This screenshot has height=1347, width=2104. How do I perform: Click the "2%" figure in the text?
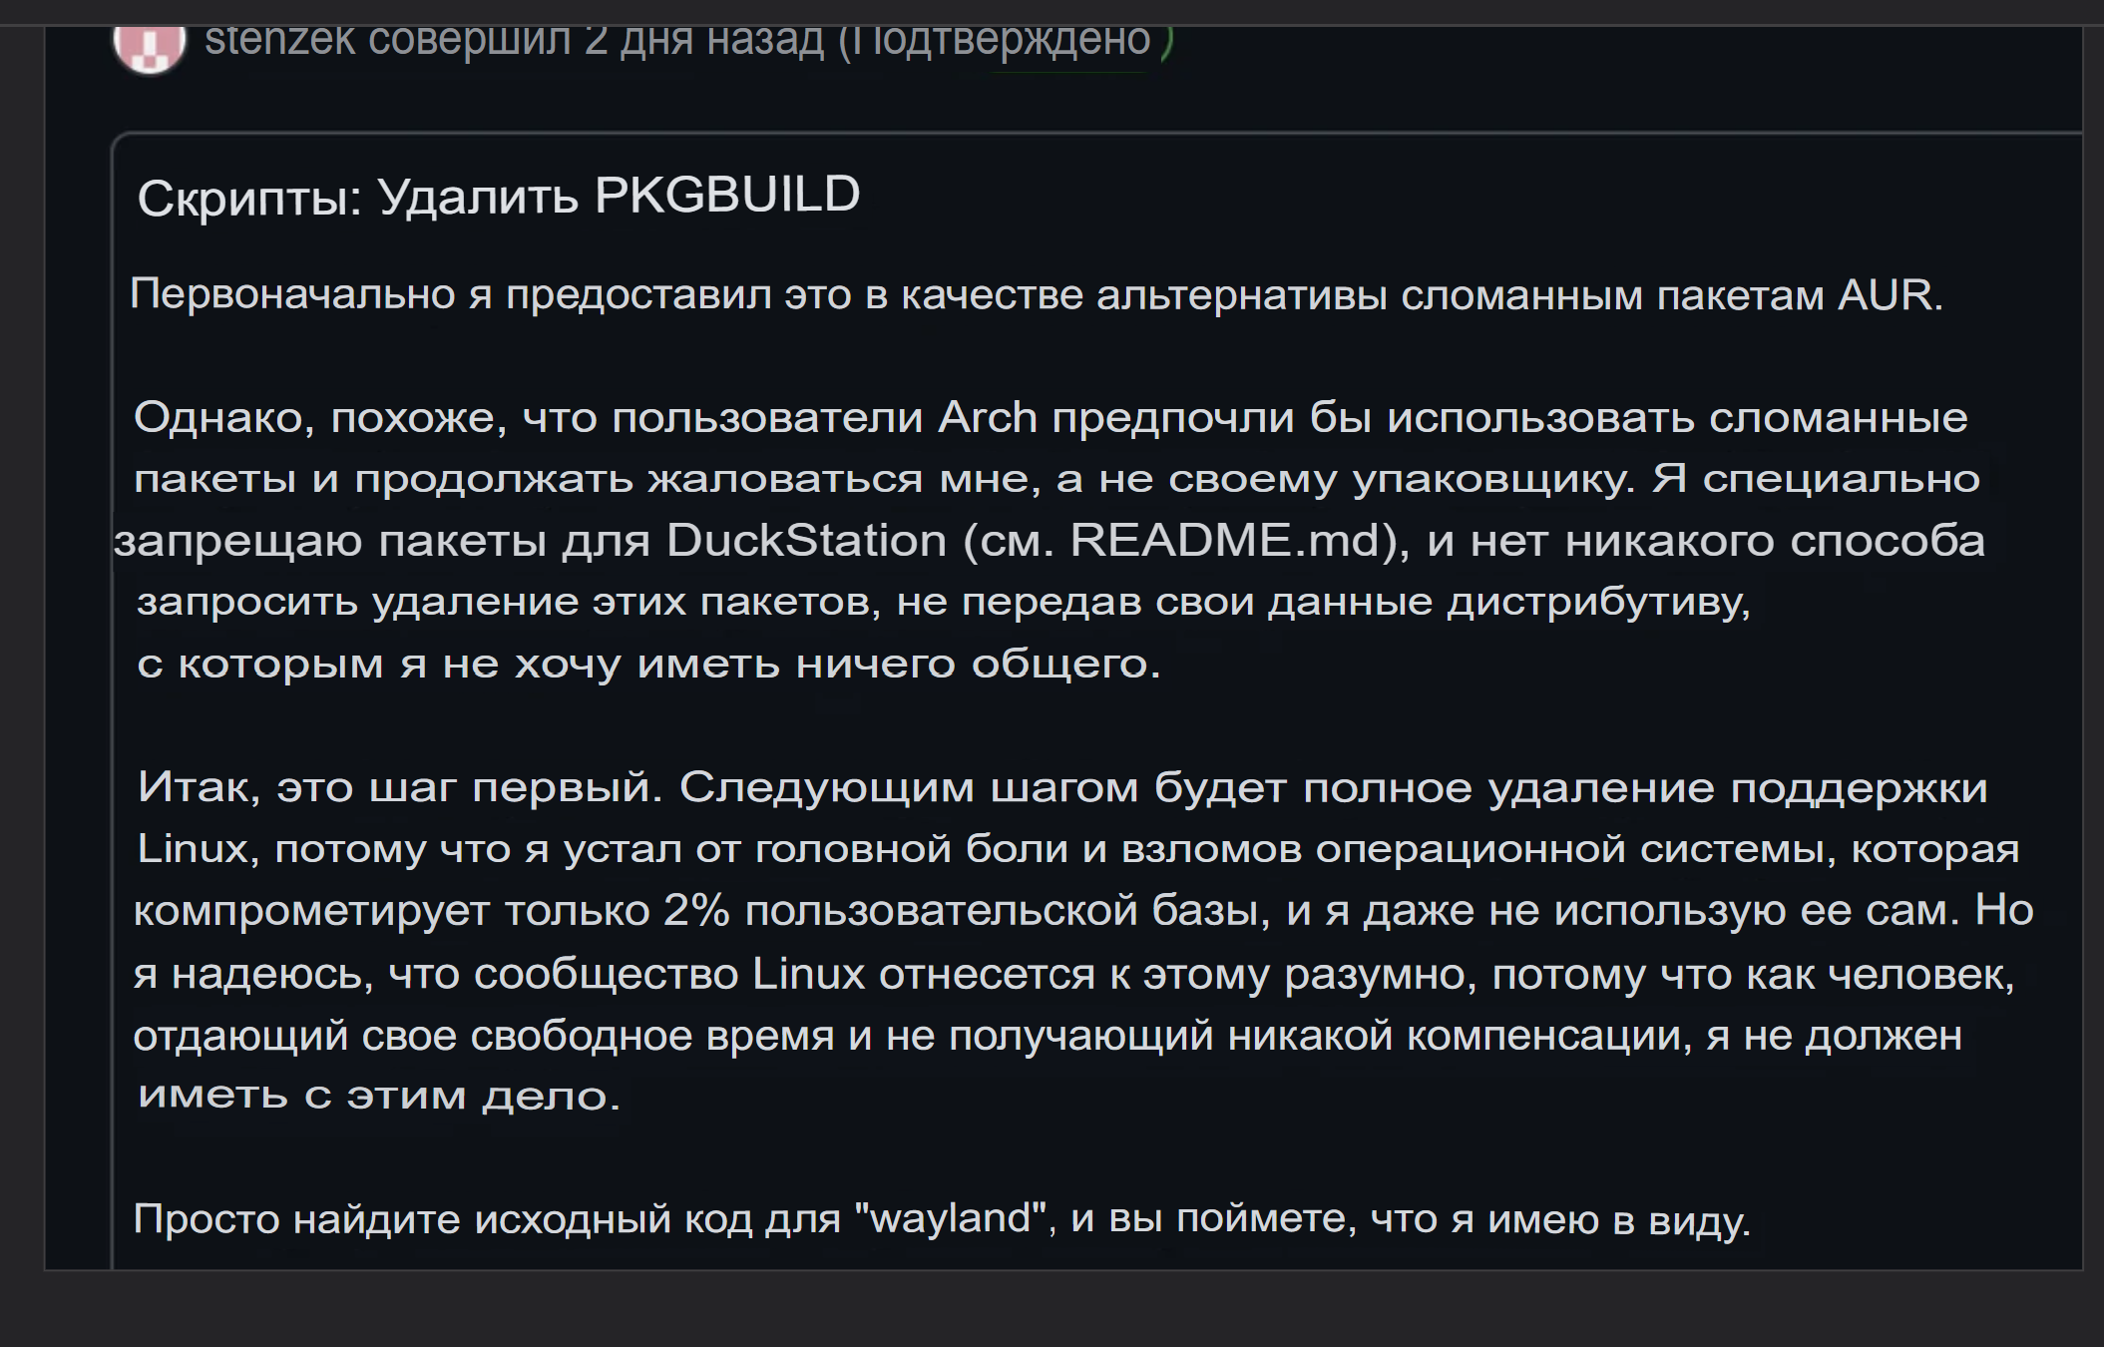coord(696,910)
